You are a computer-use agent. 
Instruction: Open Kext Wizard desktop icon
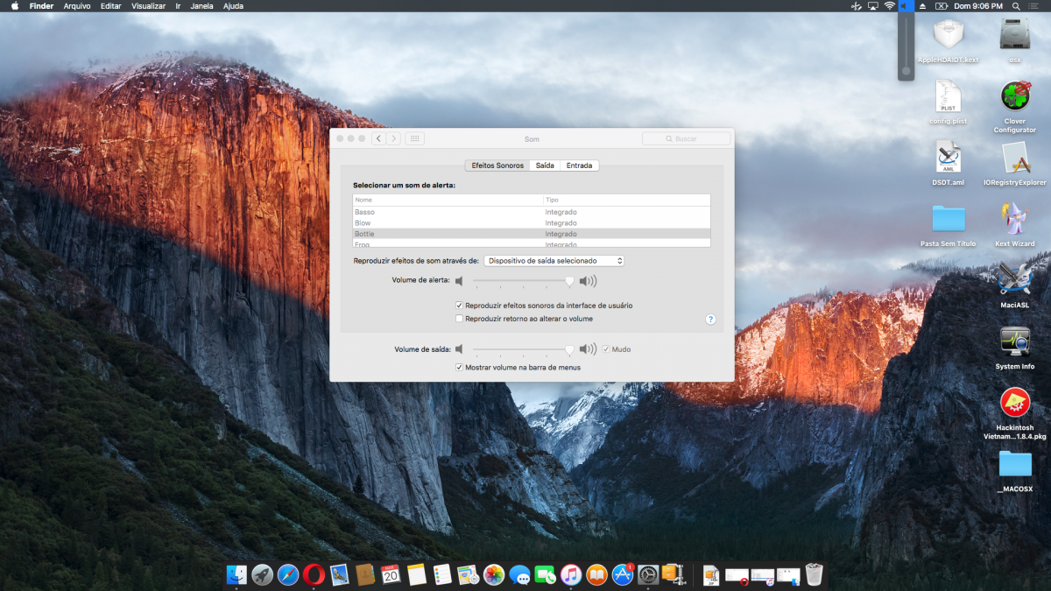(1014, 219)
